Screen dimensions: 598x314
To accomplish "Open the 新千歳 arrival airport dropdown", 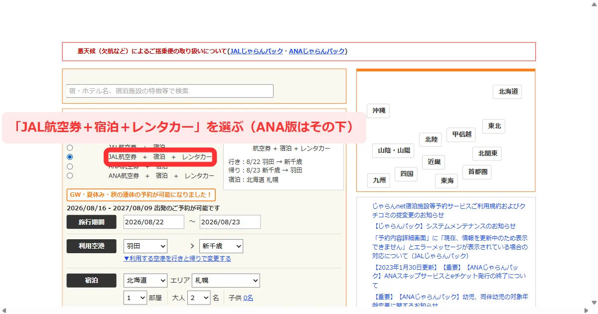I will pos(221,246).
